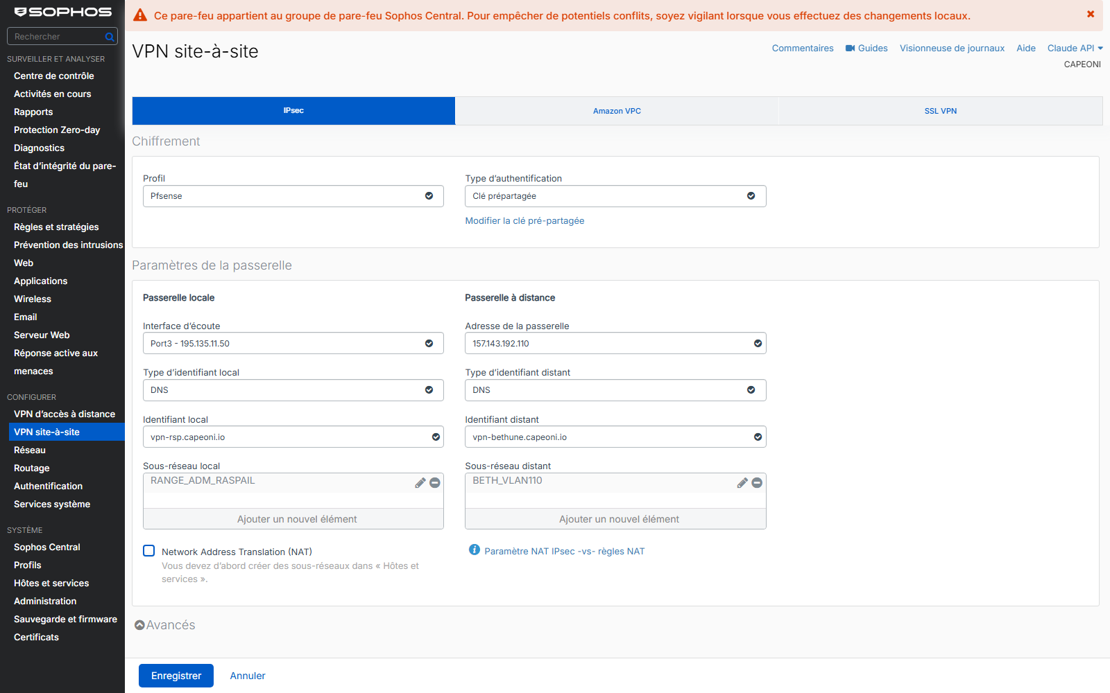The height and width of the screenshot is (693, 1110).
Task: Dismiss the warning banner with the X
Action: click(1091, 14)
